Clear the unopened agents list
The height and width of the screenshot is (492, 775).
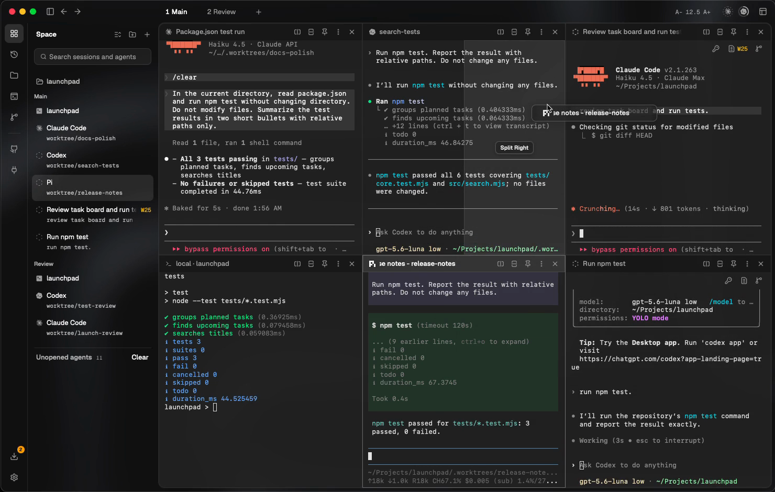coord(140,357)
